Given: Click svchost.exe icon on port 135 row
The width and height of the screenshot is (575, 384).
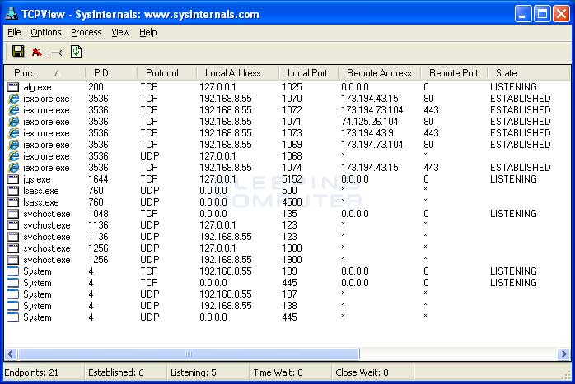Looking at the screenshot, I should (x=13, y=214).
